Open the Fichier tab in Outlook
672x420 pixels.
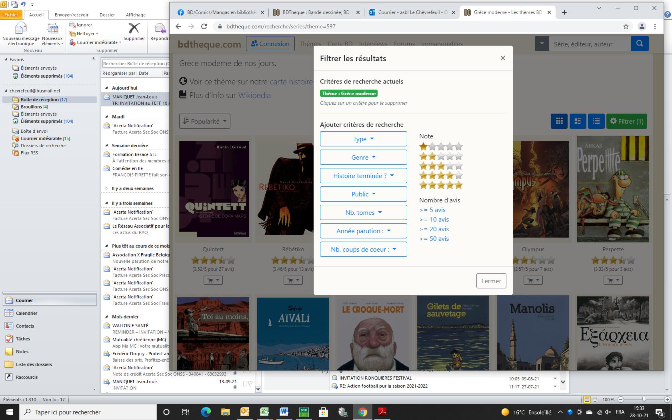(x=11, y=15)
